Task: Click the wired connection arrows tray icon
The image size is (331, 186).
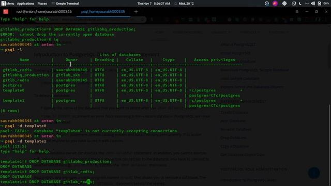Action: (x=307, y=4)
